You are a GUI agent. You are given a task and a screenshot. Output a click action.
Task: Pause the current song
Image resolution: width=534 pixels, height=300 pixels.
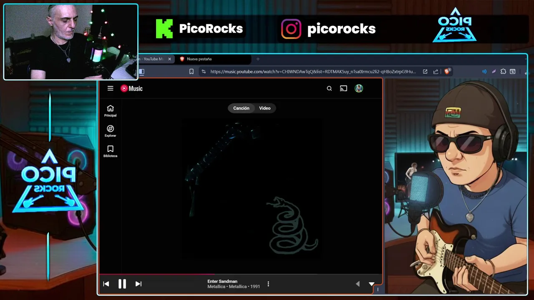(x=122, y=284)
